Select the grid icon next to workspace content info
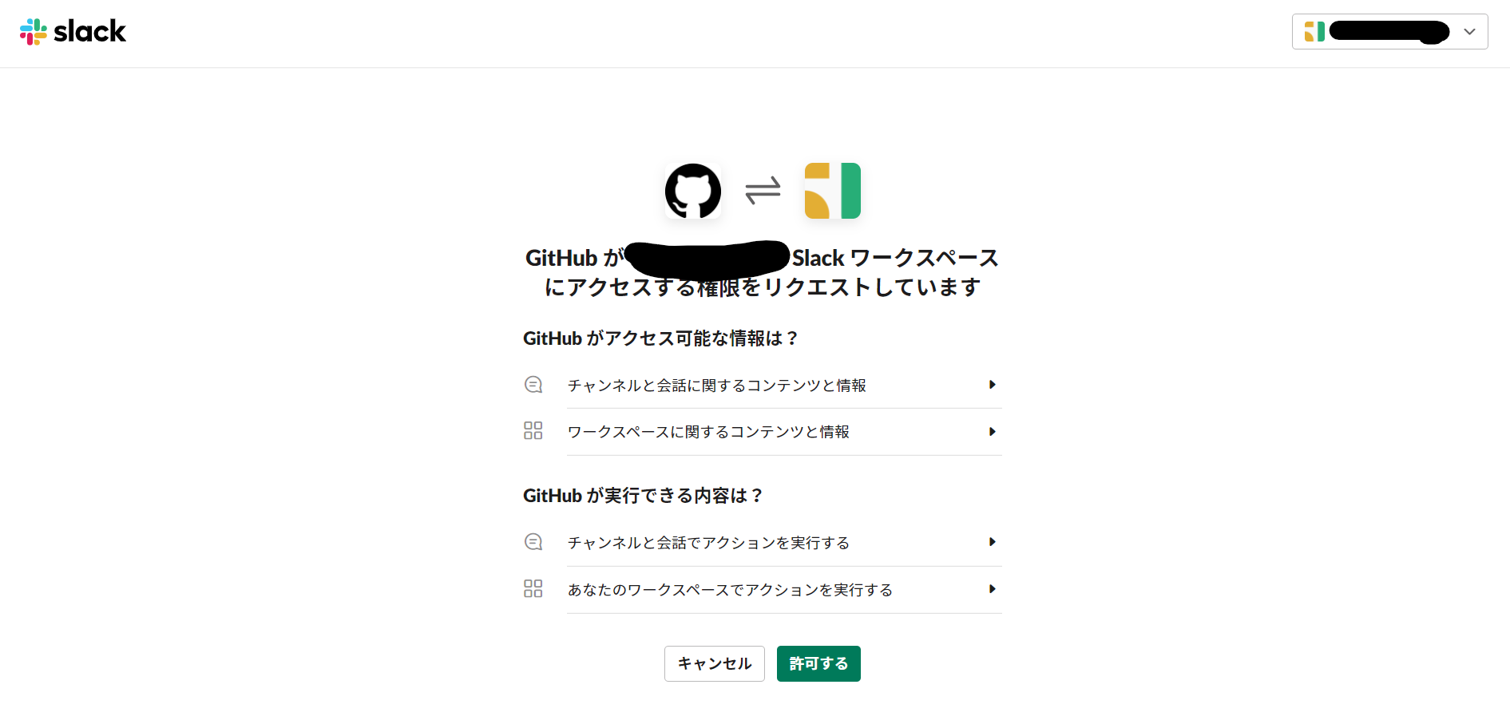 click(533, 430)
